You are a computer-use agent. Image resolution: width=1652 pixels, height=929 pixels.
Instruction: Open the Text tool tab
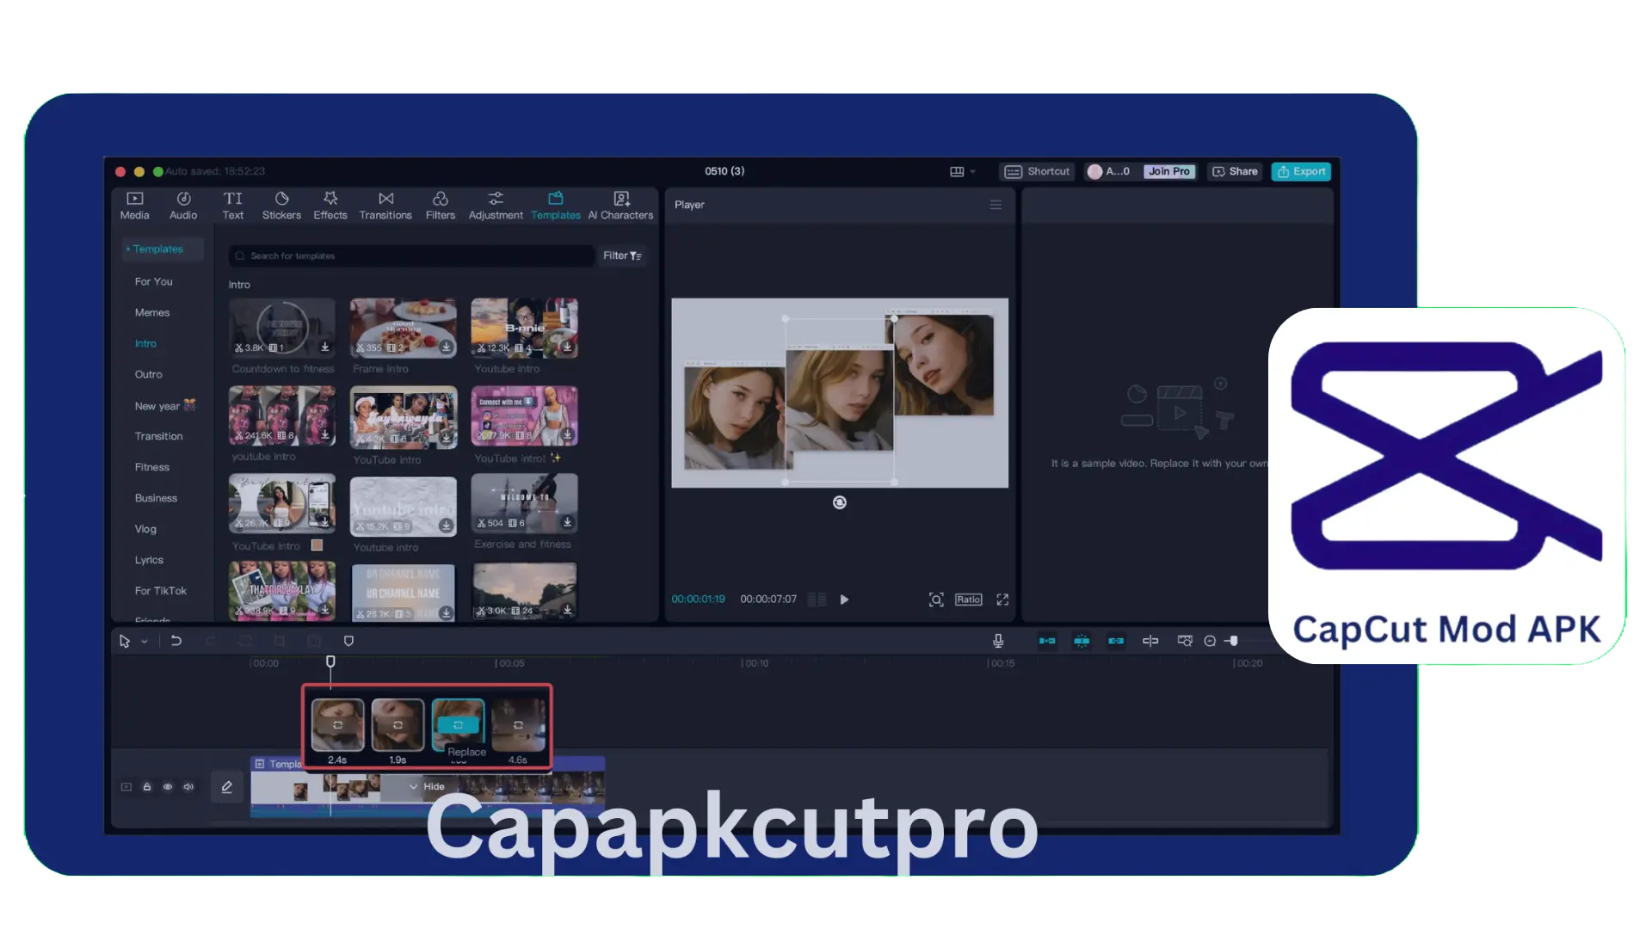233,206
